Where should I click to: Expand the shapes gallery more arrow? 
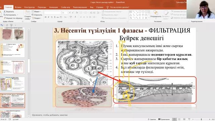point(149,18)
